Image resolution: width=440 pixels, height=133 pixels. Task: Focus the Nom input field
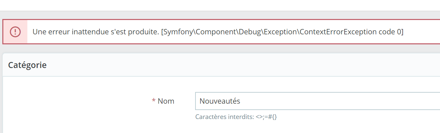point(318,101)
